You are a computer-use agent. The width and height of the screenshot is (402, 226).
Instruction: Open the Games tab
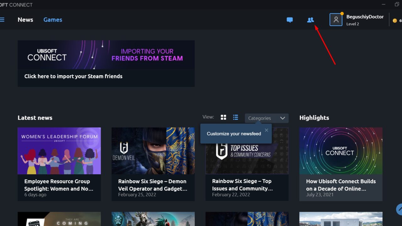click(x=53, y=20)
